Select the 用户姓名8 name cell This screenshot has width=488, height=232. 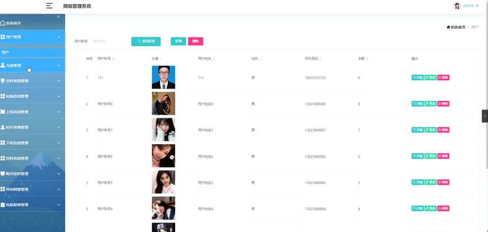pos(206,104)
